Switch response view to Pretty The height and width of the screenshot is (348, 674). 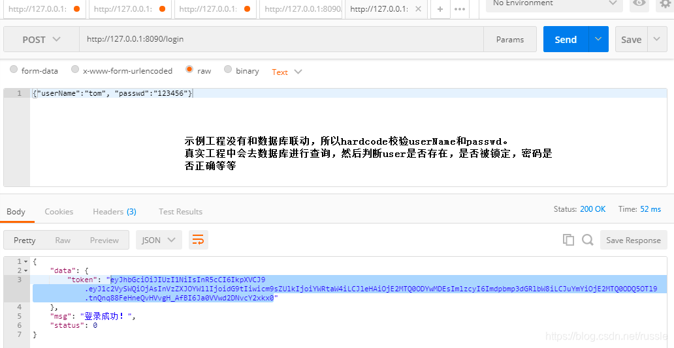[x=25, y=240]
